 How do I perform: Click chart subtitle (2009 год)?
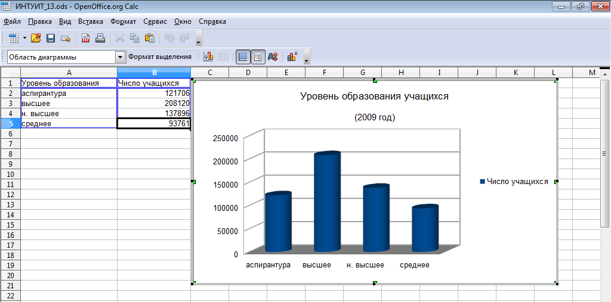(375, 117)
